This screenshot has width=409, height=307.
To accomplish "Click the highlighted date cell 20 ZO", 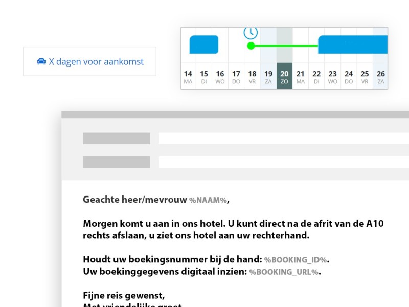I will pyautogui.click(x=284, y=77).
